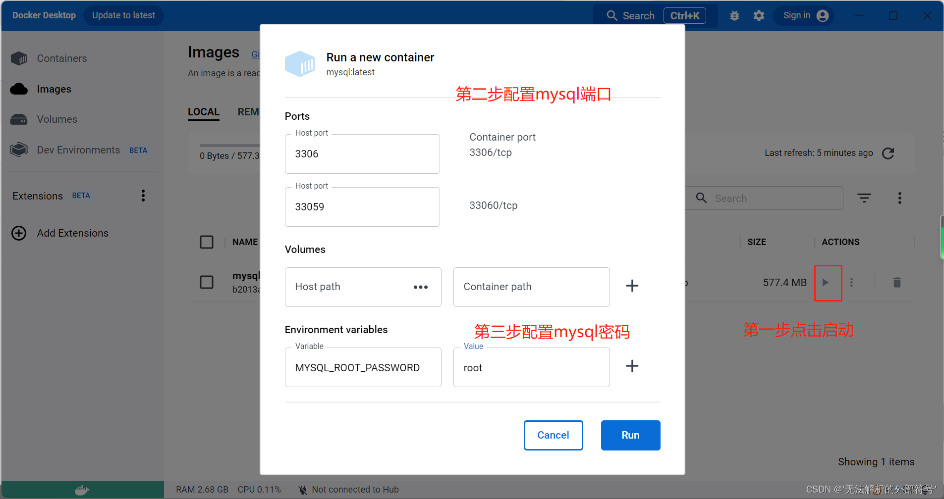Edit the MYSQL_ROOT_PASSWORD variable field

[x=363, y=367]
